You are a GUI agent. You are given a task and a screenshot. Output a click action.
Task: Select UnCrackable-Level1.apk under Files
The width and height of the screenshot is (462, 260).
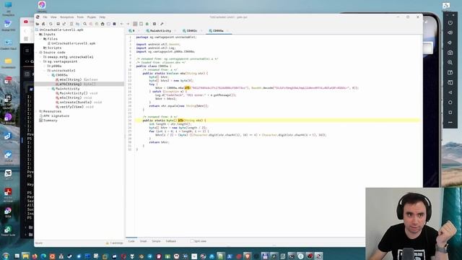click(x=73, y=43)
